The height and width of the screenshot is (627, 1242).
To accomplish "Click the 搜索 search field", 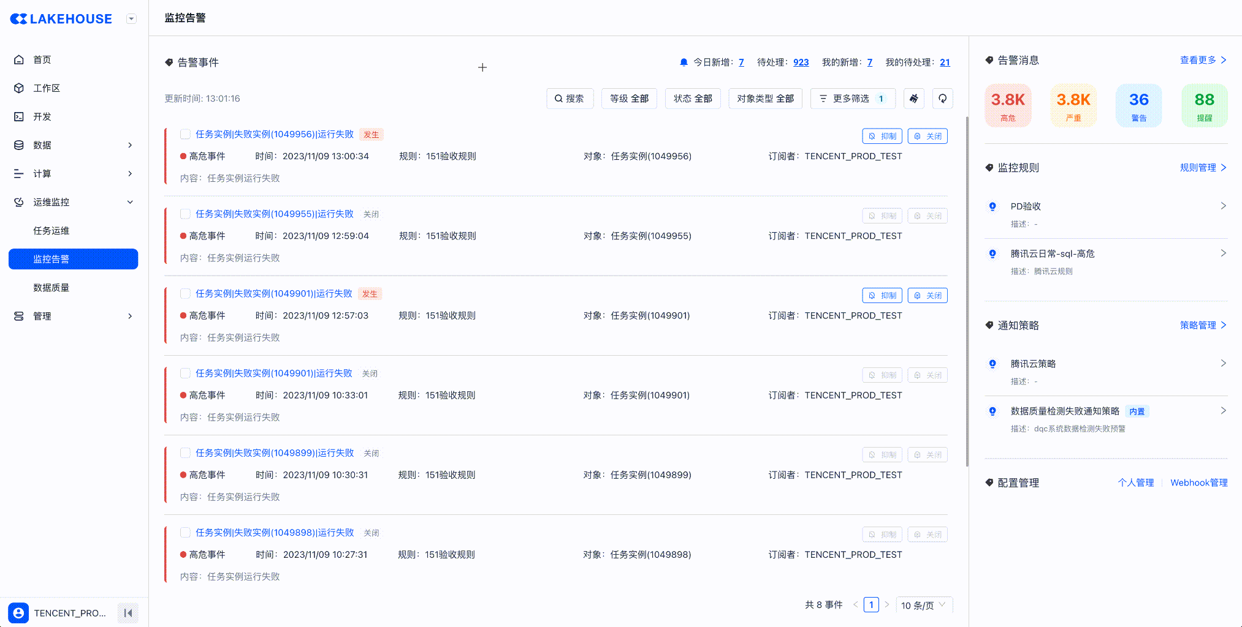I will click(570, 99).
